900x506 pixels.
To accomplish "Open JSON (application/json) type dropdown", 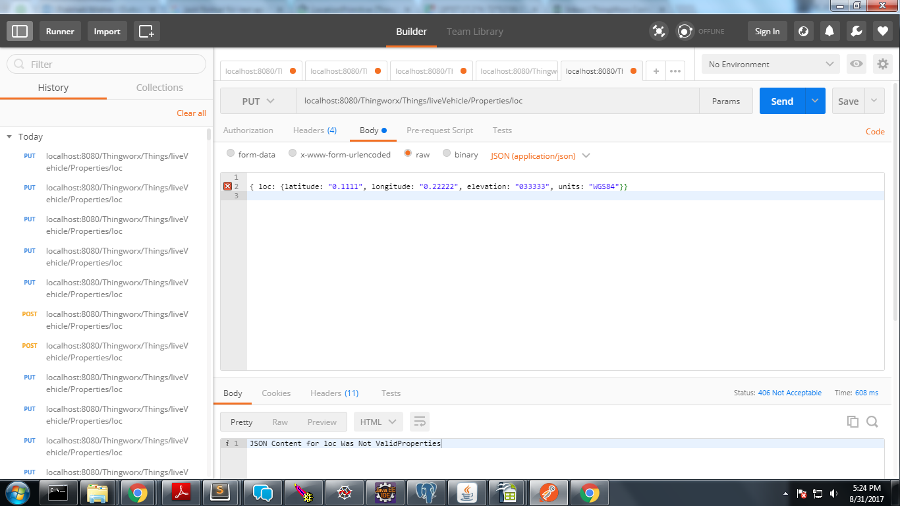I will (540, 155).
